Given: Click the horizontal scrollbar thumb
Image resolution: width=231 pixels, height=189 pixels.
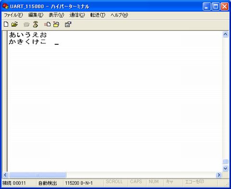Looking at the screenshot, I should coord(37,175).
